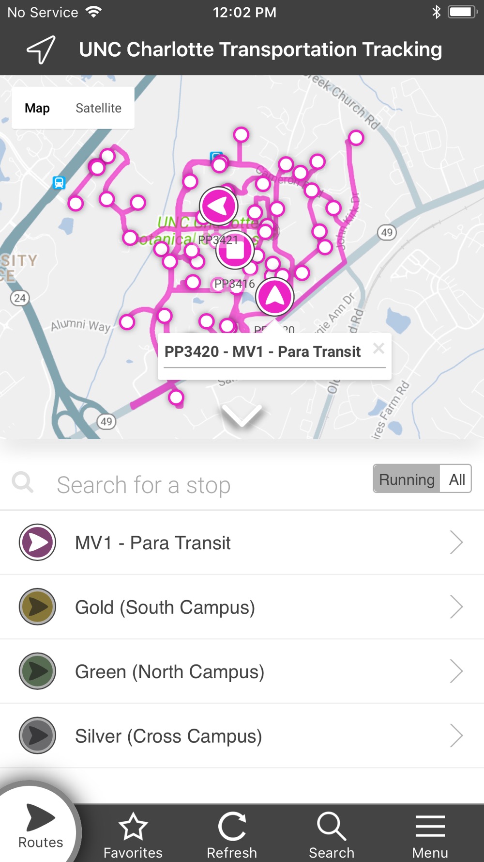Tap the location arrow icon in header
The width and height of the screenshot is (484, 862).
(x=41, y=49)
